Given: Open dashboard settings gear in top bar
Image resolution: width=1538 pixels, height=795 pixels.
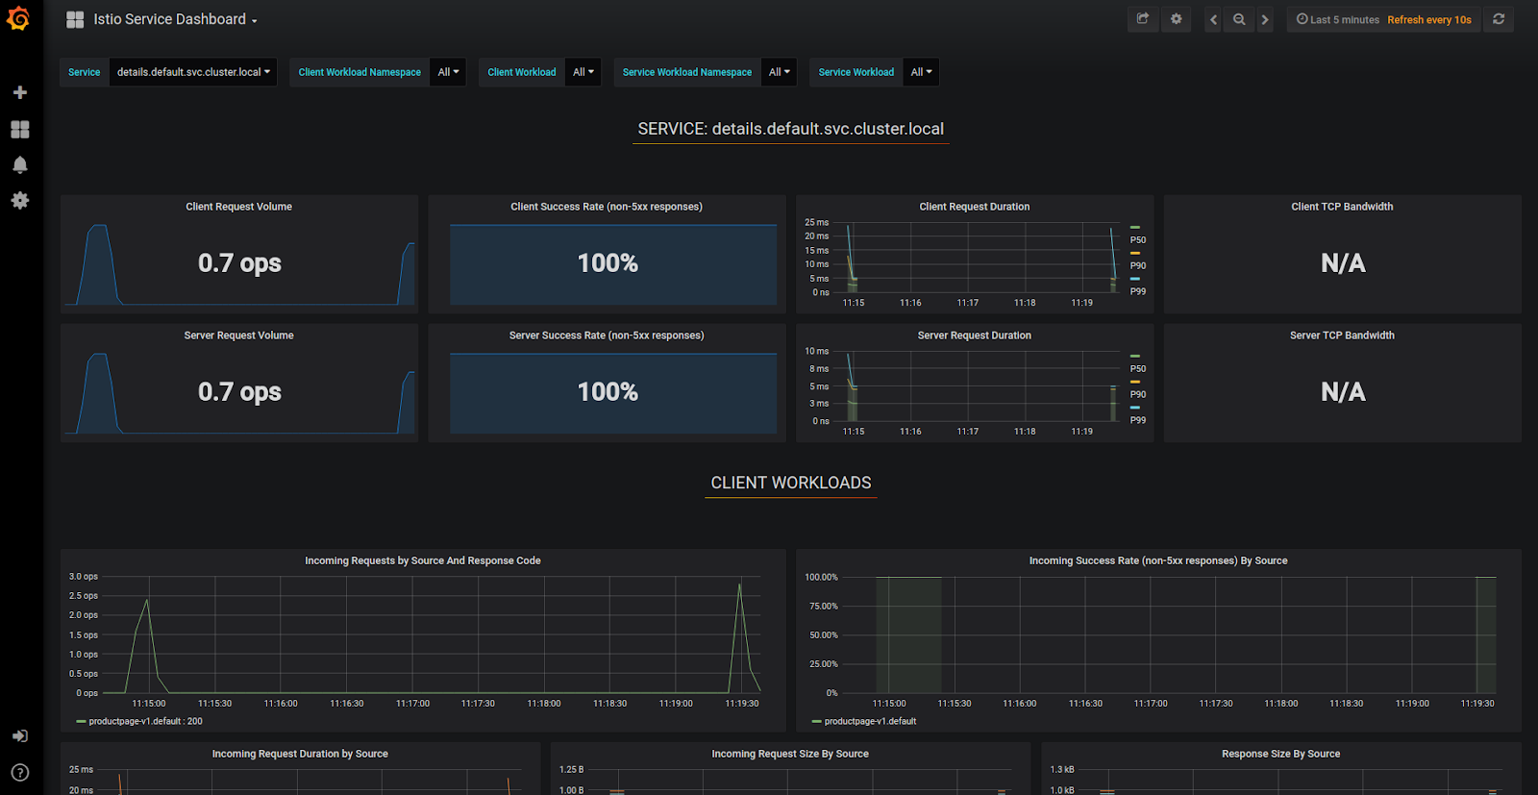Looking at the screenshot, I should 1176,19.
